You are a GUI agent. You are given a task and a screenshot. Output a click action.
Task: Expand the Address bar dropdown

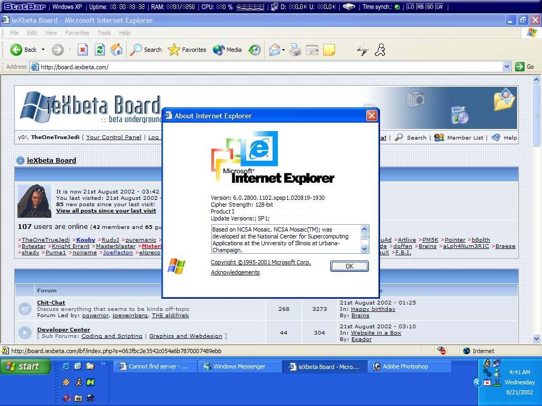point(507,67)
